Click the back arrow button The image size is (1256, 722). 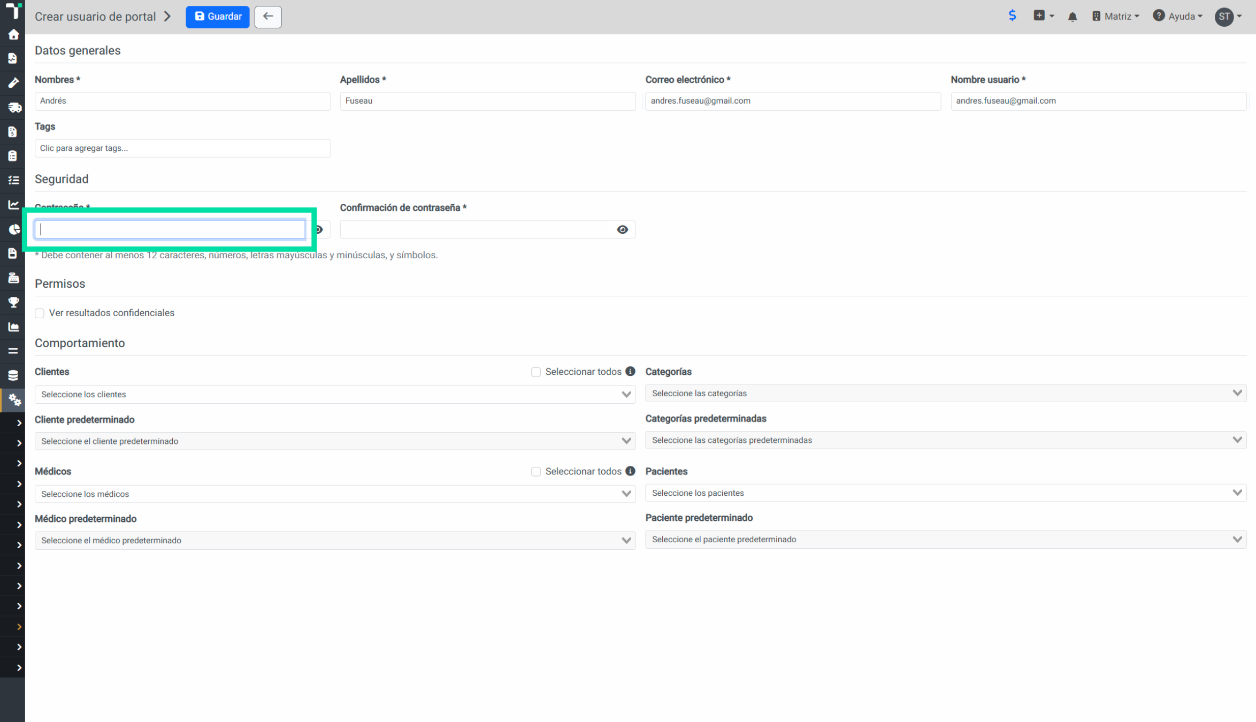[268, 17]
